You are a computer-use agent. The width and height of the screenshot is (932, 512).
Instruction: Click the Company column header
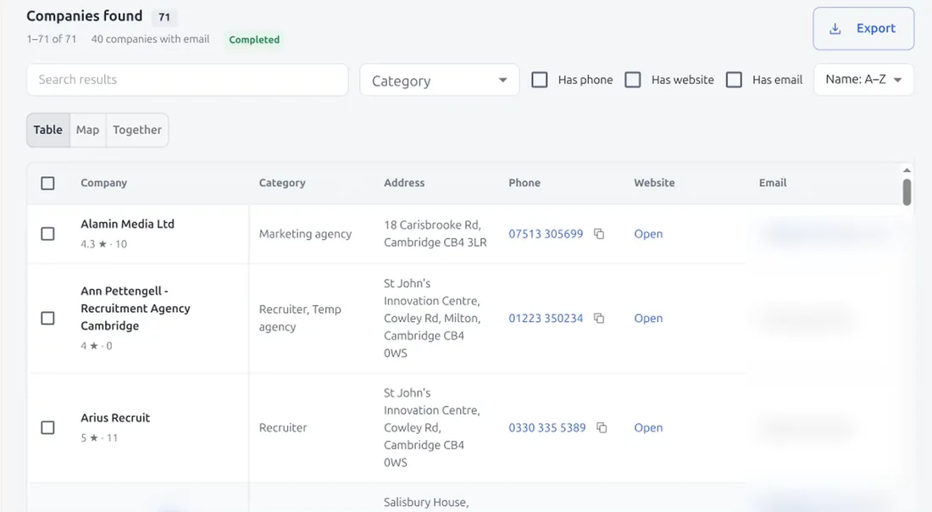pyautogui.click(x=104, y=182)
